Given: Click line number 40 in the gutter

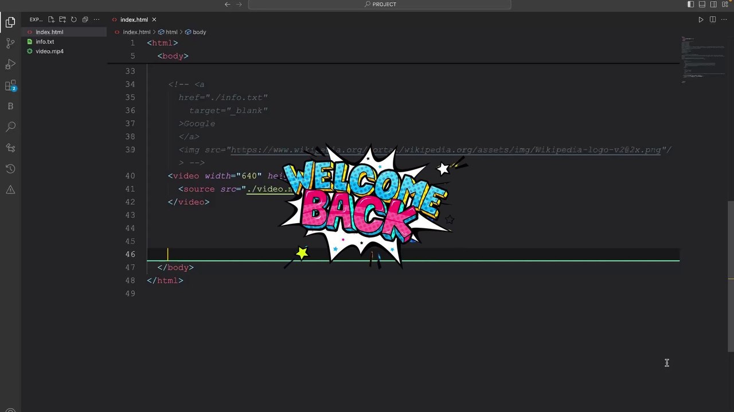Looking at the screenshot, I should [130, 176].
